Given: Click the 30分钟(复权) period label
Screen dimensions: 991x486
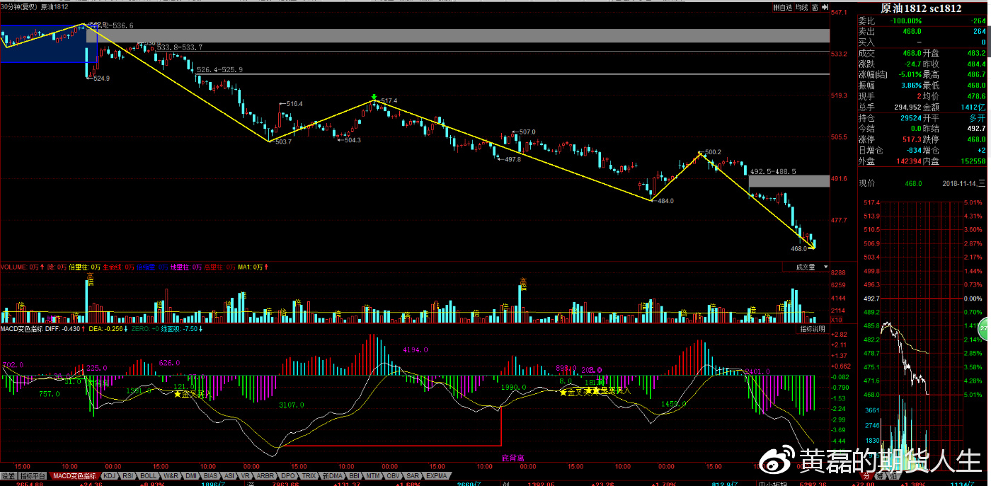Looking at the screenshot, I should coord(18,6).
